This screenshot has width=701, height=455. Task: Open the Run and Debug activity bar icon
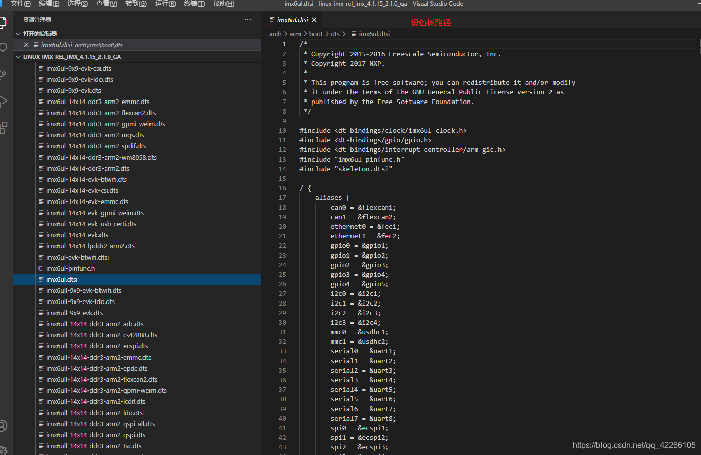click(x=3, y=101)
